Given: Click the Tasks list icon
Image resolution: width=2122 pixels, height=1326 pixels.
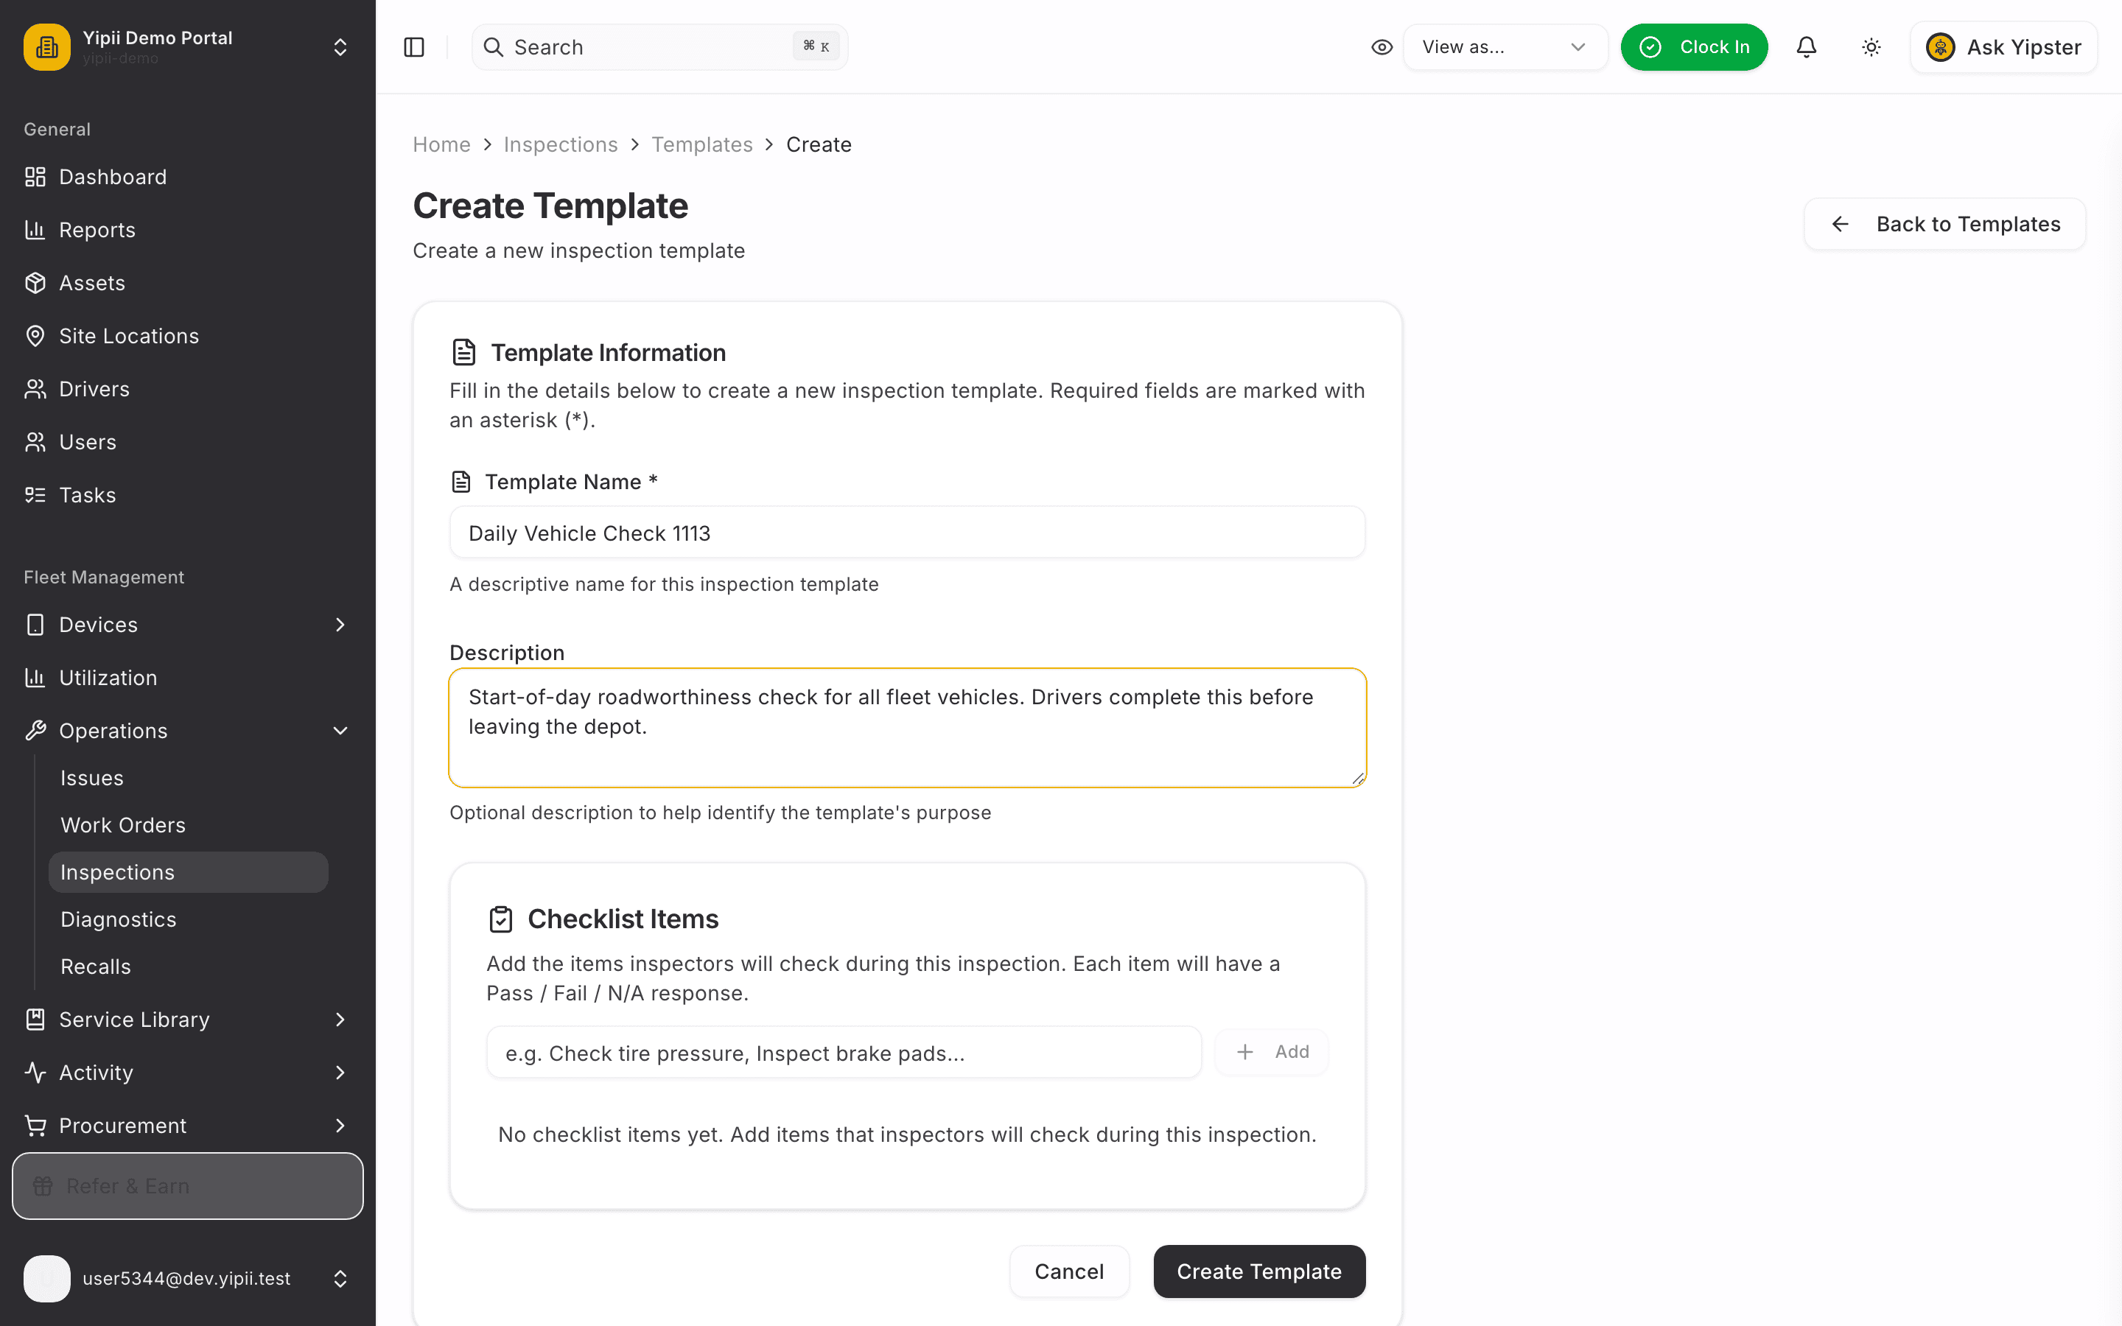Looking at the screenshot, I should coord(35,496).
